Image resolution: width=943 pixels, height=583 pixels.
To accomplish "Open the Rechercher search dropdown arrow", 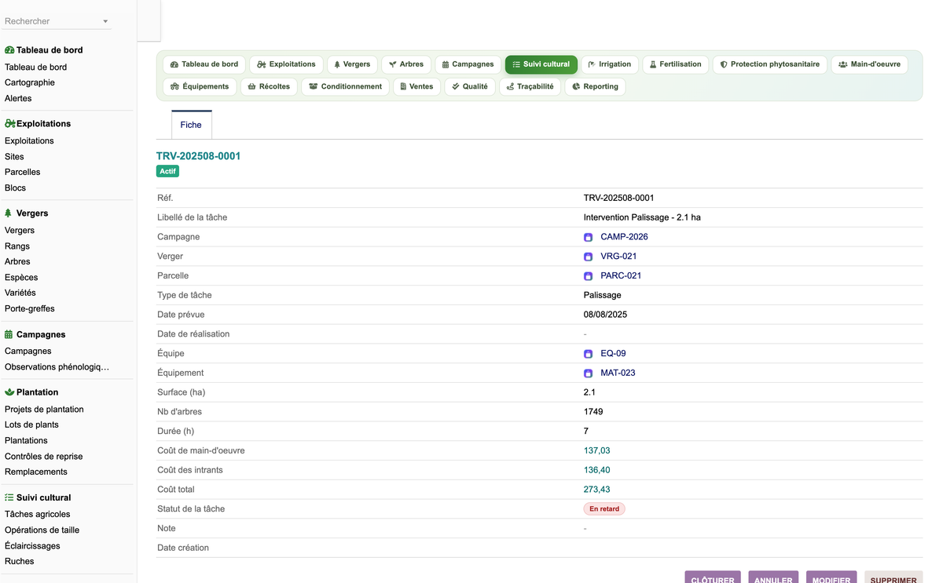I will point(105,21).
